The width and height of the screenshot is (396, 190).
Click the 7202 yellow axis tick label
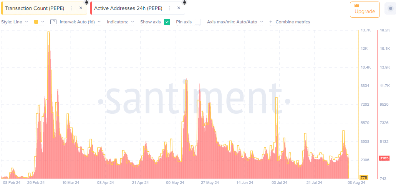365,104
